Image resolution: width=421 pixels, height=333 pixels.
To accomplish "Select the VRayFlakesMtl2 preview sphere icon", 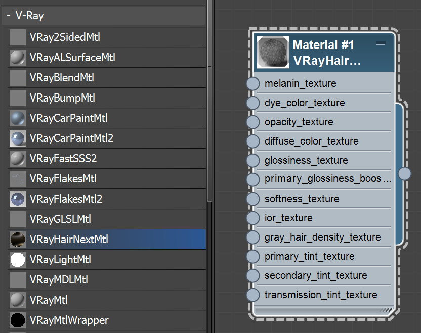I will click(17, 199).
